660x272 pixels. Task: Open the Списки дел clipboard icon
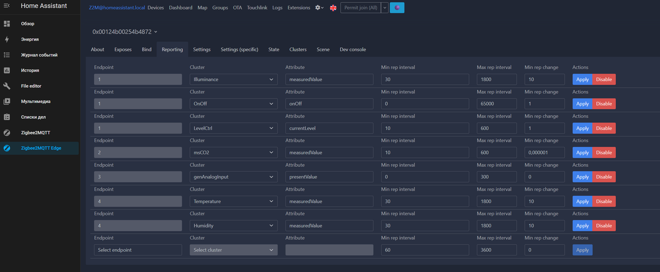tap(7, 117)
